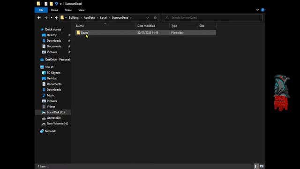Go forward using the forward arrow
The height and width of the screenshot is (169, 300).
(46, 18)
